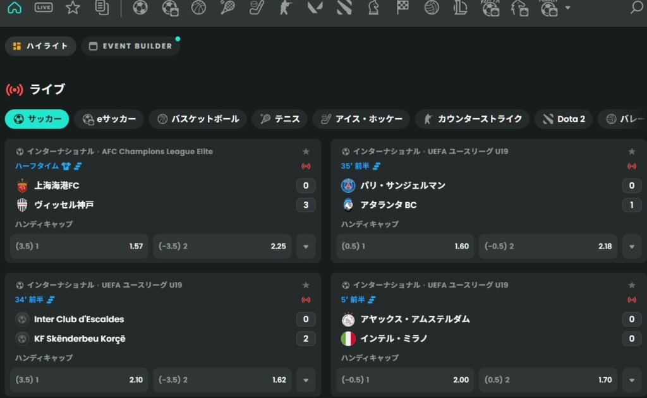Select the Dota 2 icon in top bar
Image resolution: width=647 pixels, height=398 pixels.
(x=344, y=7)
